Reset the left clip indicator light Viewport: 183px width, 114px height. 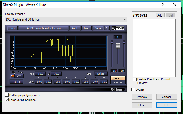[x=112, y=42]
